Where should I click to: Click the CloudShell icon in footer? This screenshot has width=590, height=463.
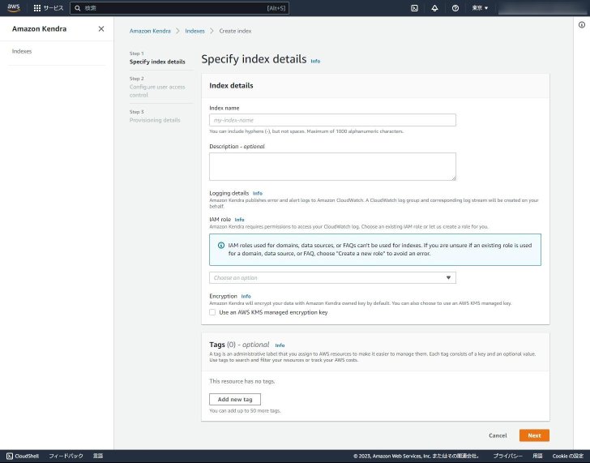point(10,456)
